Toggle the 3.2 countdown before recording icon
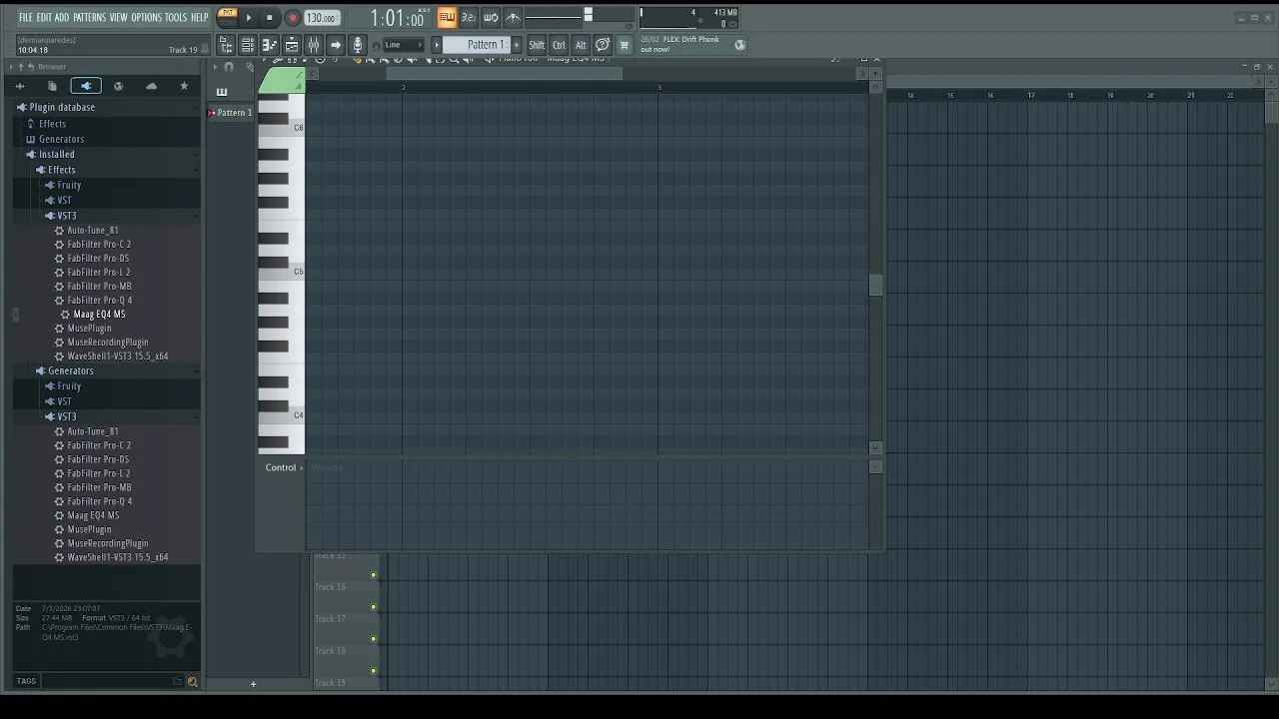 [469, 17]
